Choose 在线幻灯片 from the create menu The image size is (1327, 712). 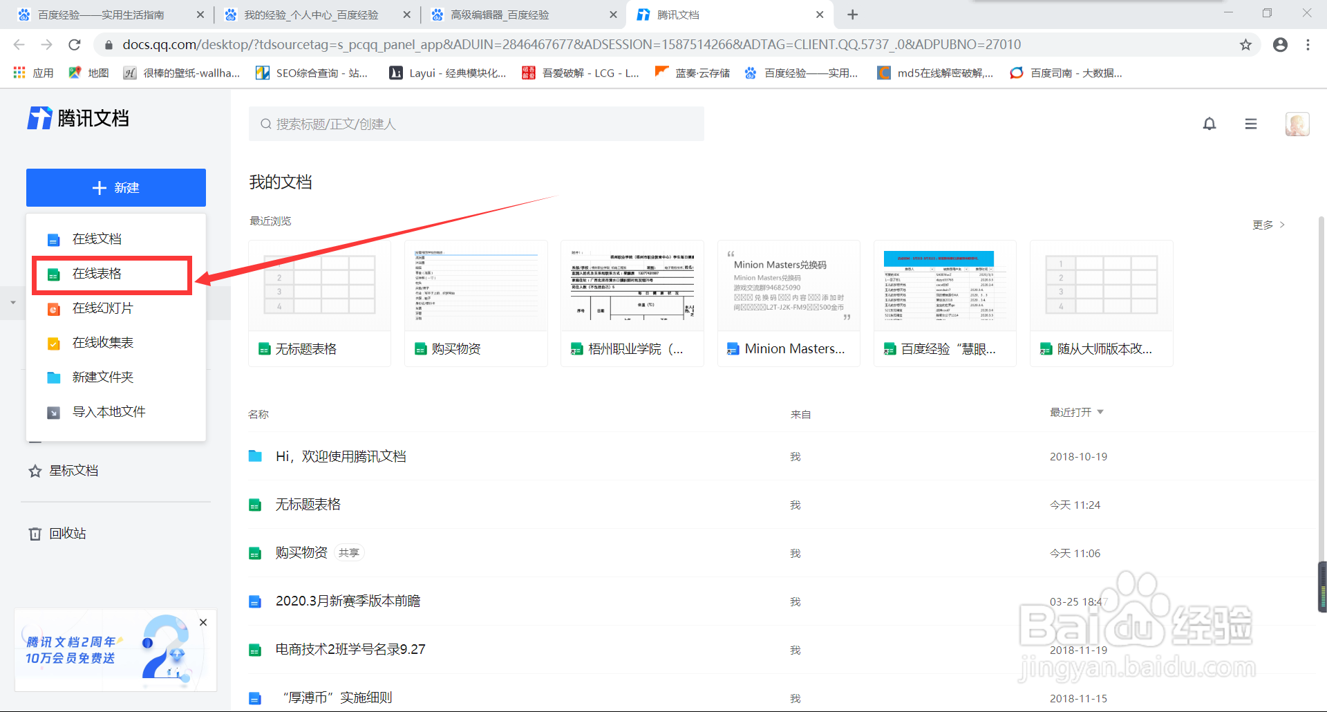point(116,308)
